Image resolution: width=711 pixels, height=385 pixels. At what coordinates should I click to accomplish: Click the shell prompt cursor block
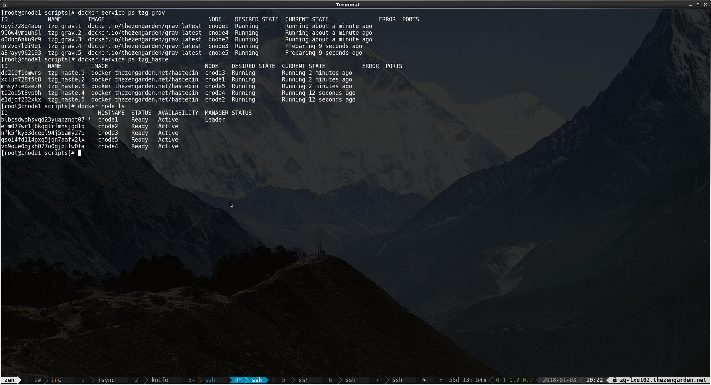coord(80,153)
